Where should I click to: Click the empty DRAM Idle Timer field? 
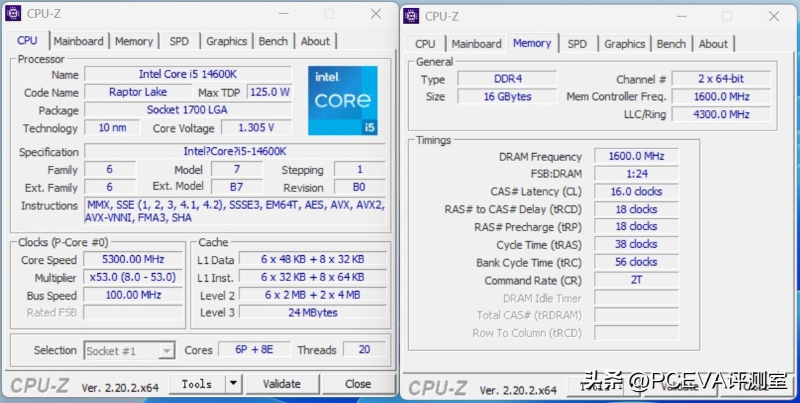(x=636, y=298)
